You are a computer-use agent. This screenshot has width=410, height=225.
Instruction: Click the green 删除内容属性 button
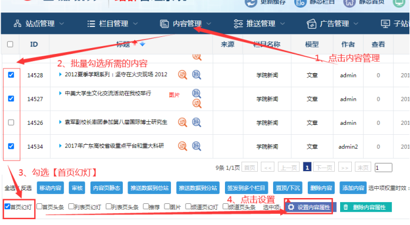[x=366, y=207]
